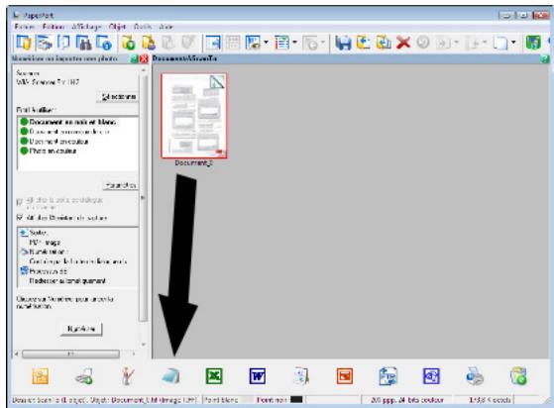Click the thumbnail view toolbar icon
The width and height of the screenshot is (554, 408).
tap(213, 43)
